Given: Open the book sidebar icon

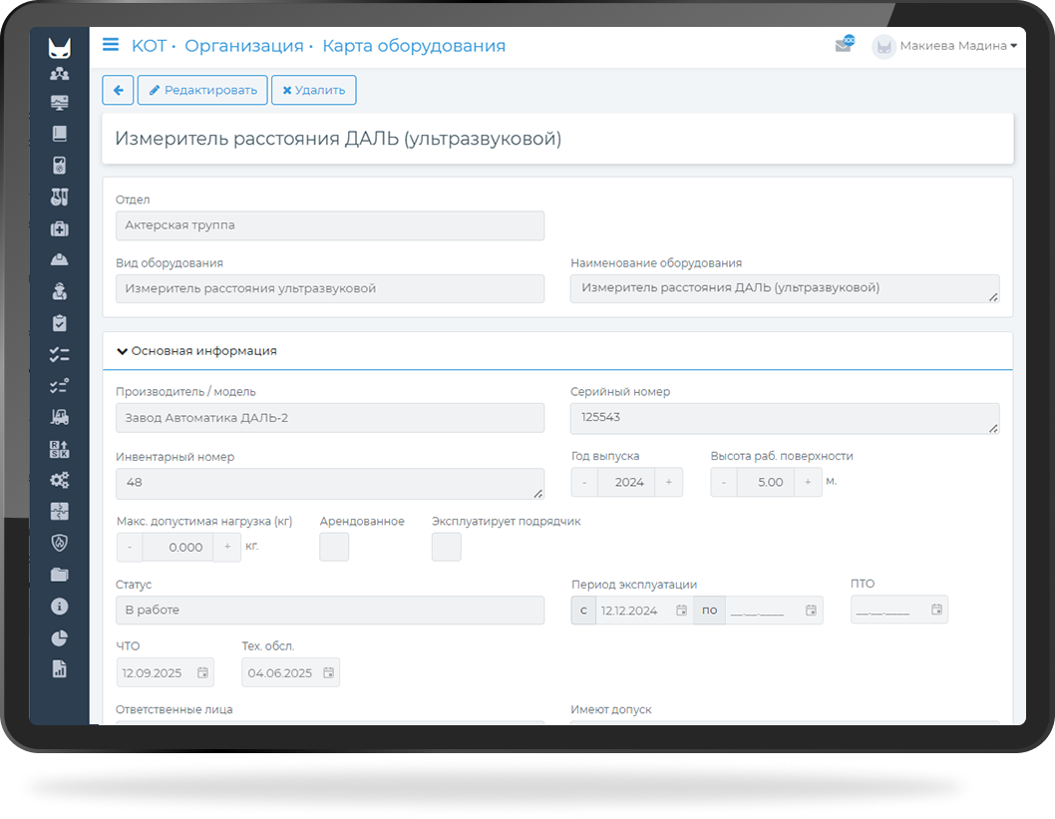Looking at the screenshot, I should [59, 134].
